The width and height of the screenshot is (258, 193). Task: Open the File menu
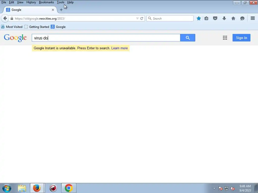pyautogui.click(x=4, y=2)
